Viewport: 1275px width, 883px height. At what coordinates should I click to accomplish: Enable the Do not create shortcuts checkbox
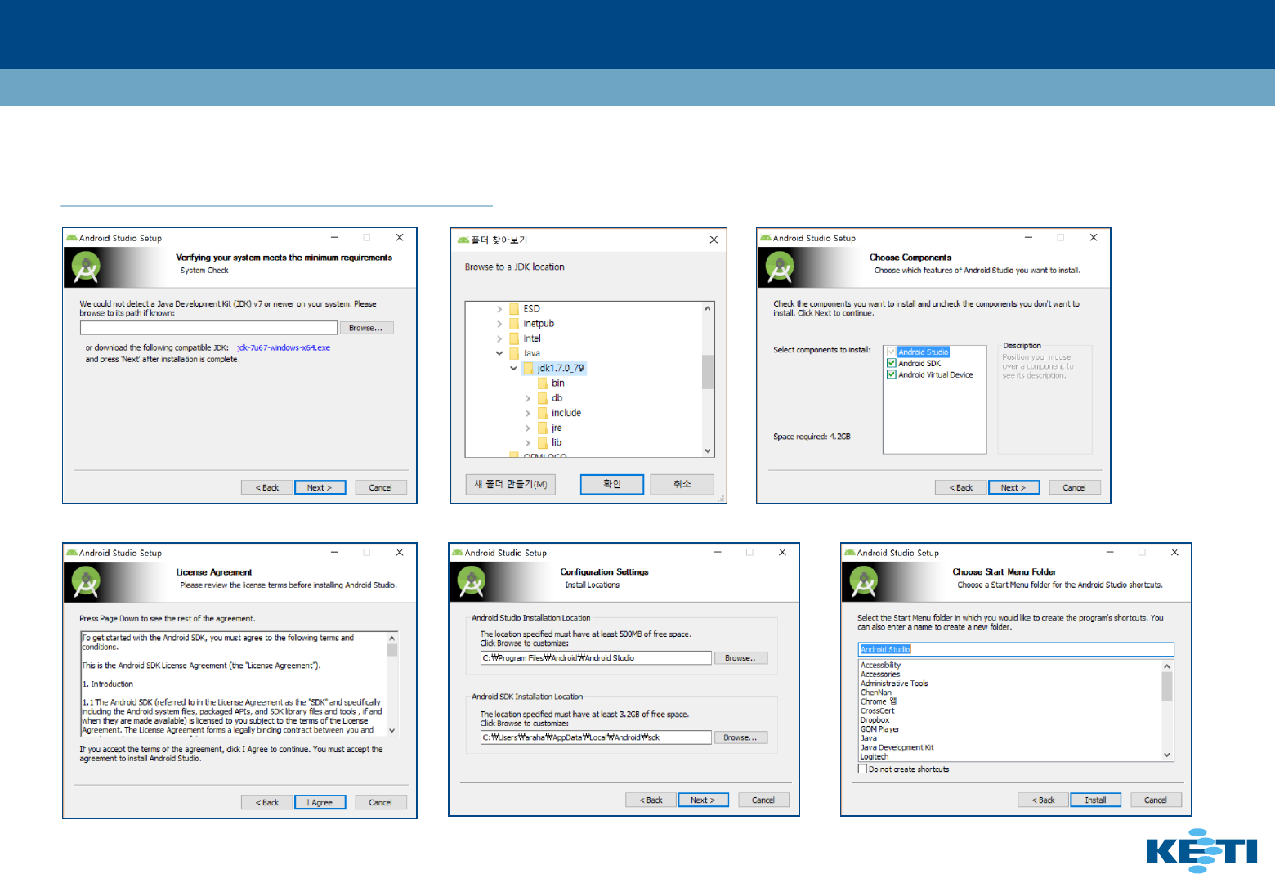pyautogui.click(x=862, y=769)
